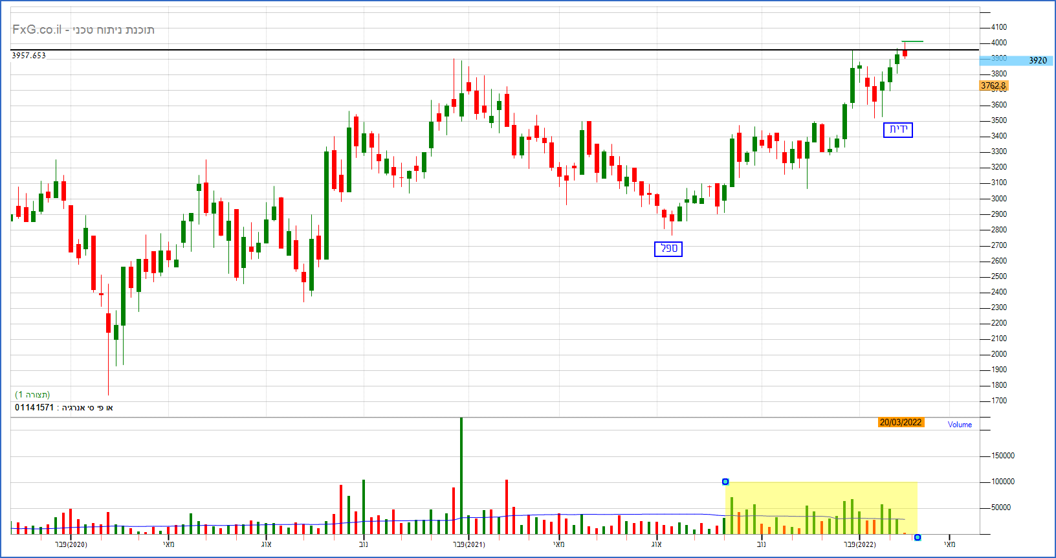Grab the upper blue handle of the yellow rectangle

click(725, 482)
